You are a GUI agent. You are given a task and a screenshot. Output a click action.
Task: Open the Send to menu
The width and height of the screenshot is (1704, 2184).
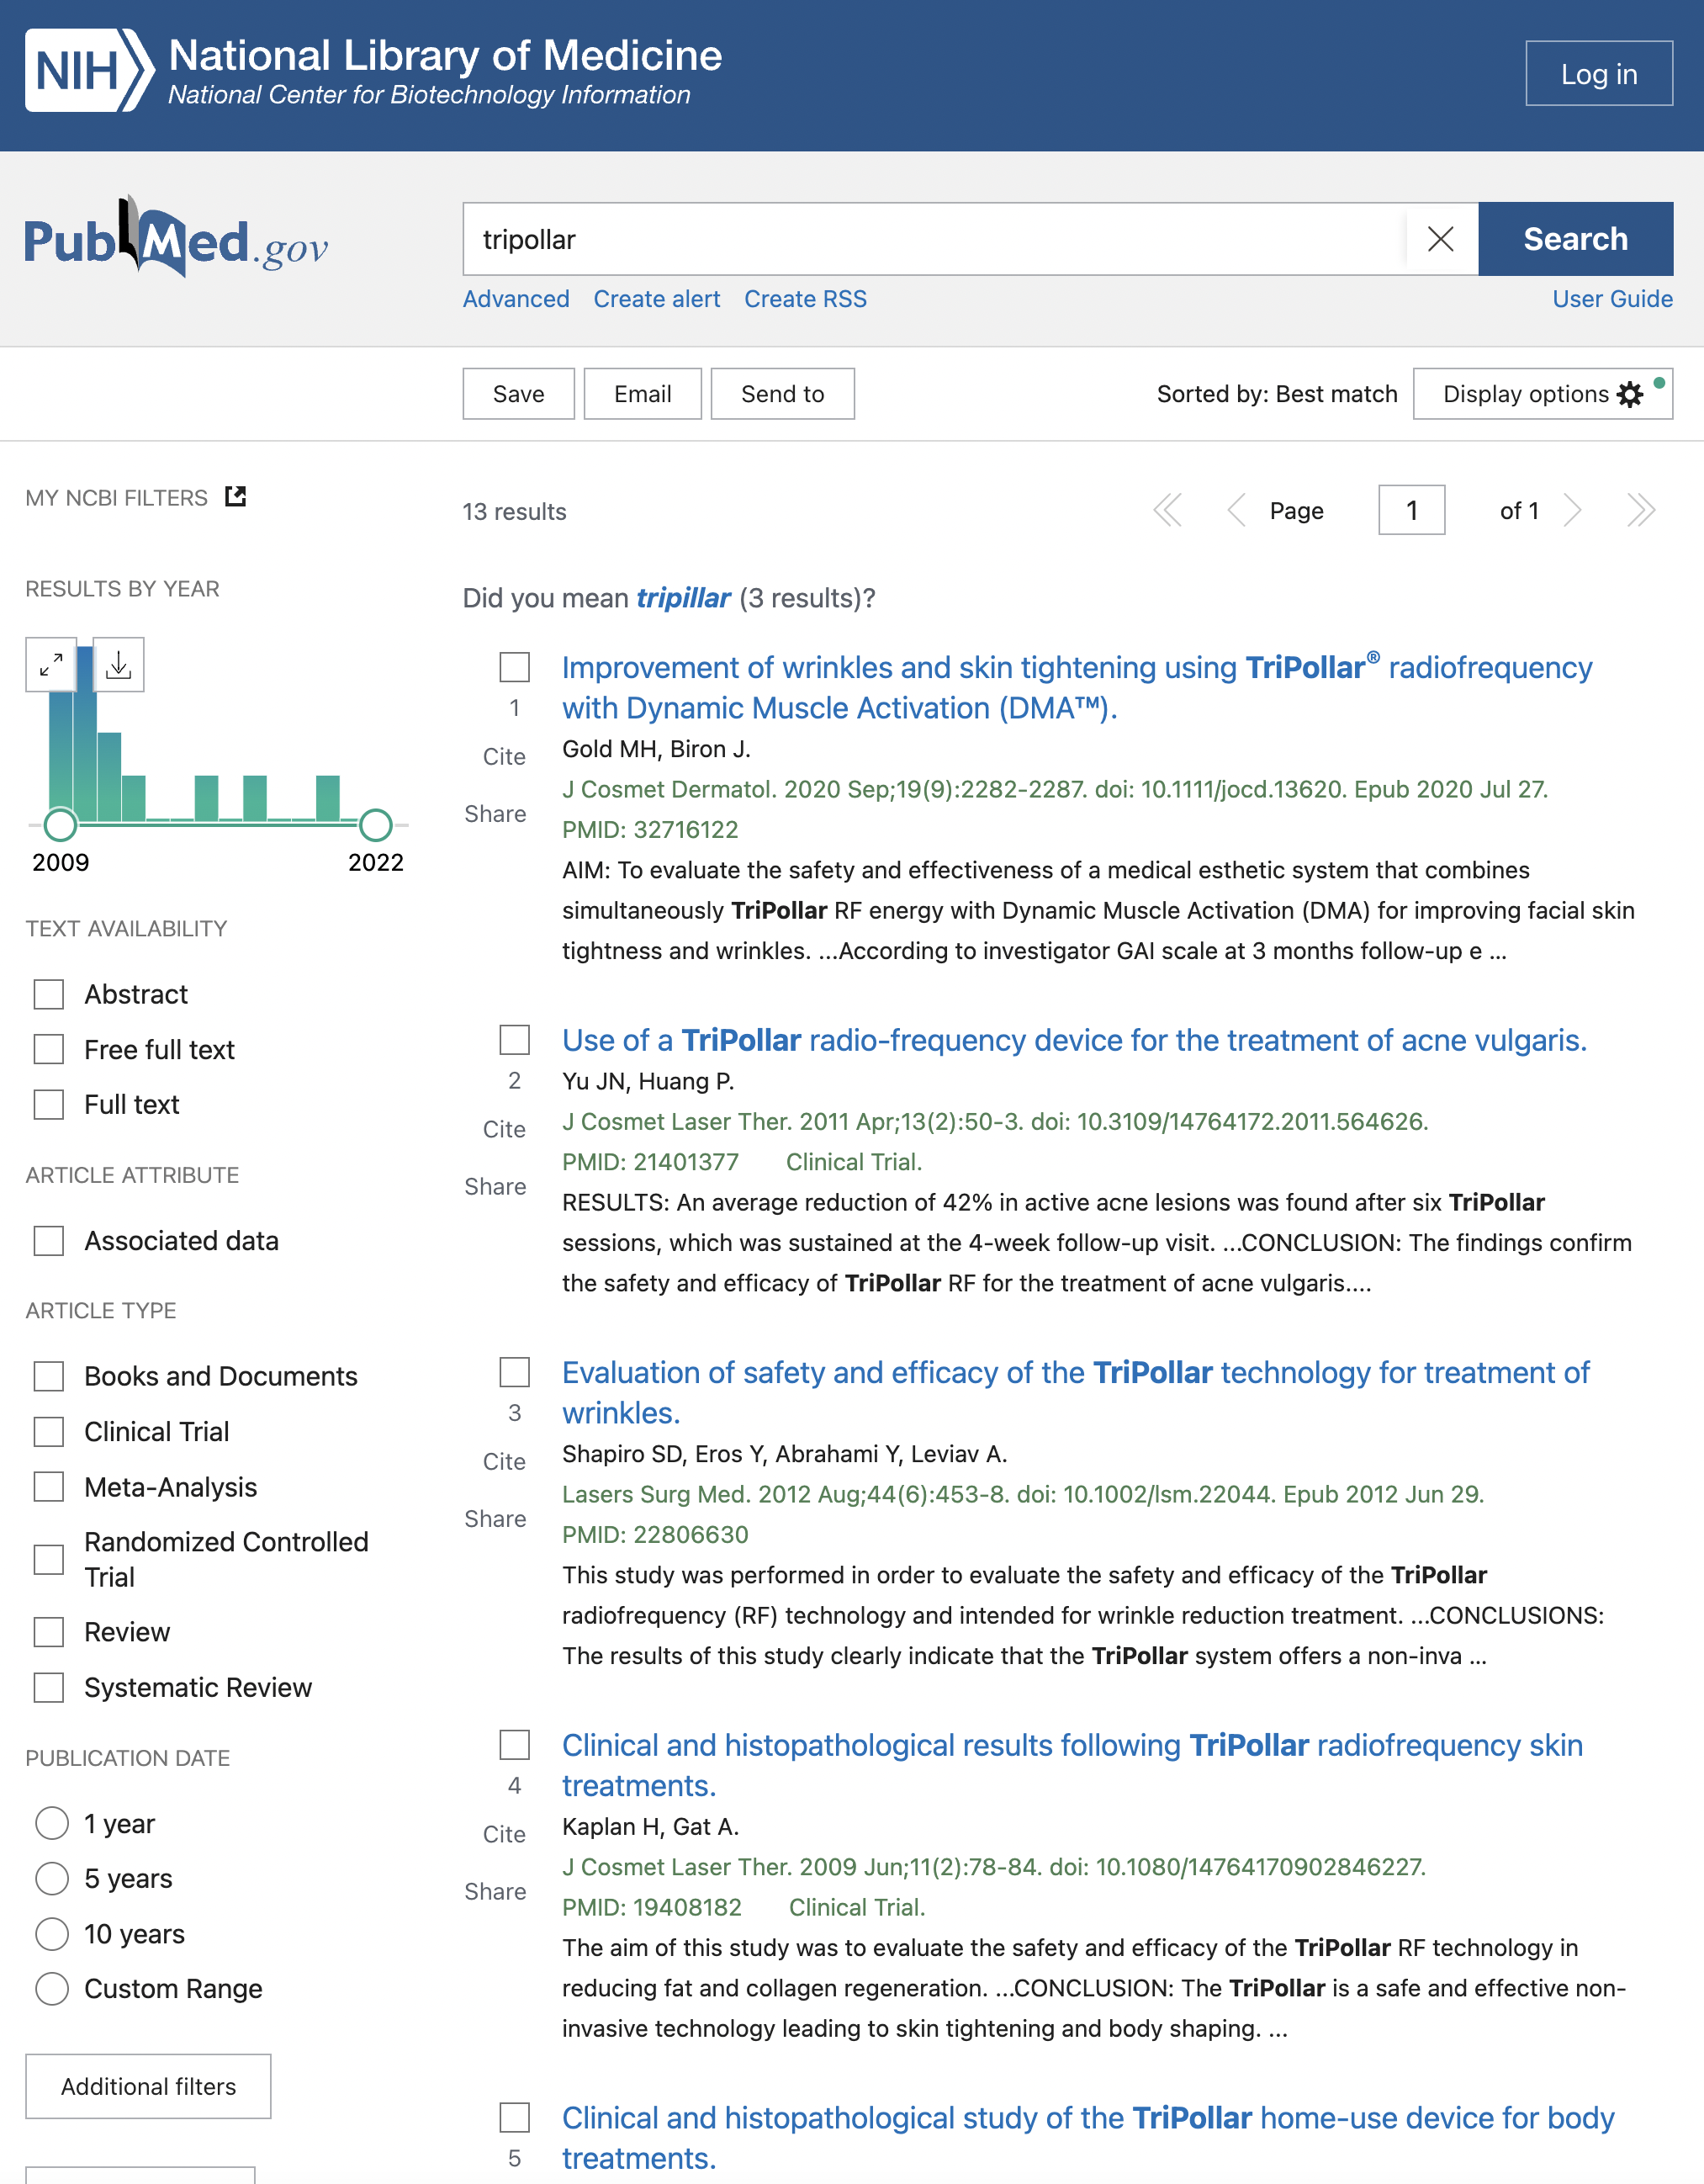[782, 394]
